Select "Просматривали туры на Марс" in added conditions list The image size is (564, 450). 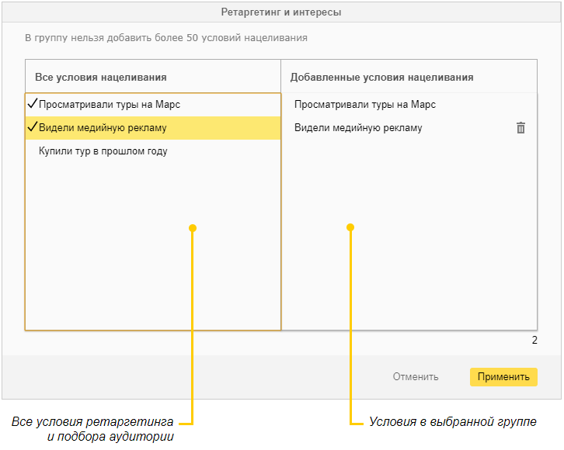pos(364,105)
